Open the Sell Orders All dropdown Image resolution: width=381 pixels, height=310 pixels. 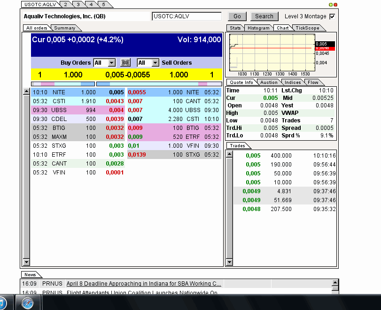pyautogui.click(x=148, y=63)
